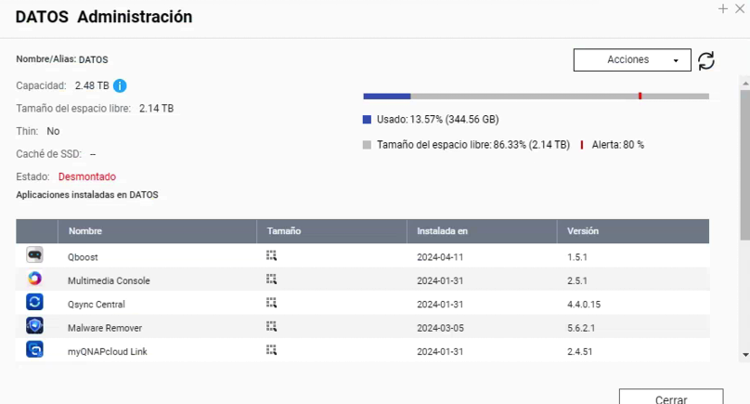The width and height of the screenshot is (750, 404).
Task: Click the scroll down arrow on scrollbar
Action: click(744, 355)
